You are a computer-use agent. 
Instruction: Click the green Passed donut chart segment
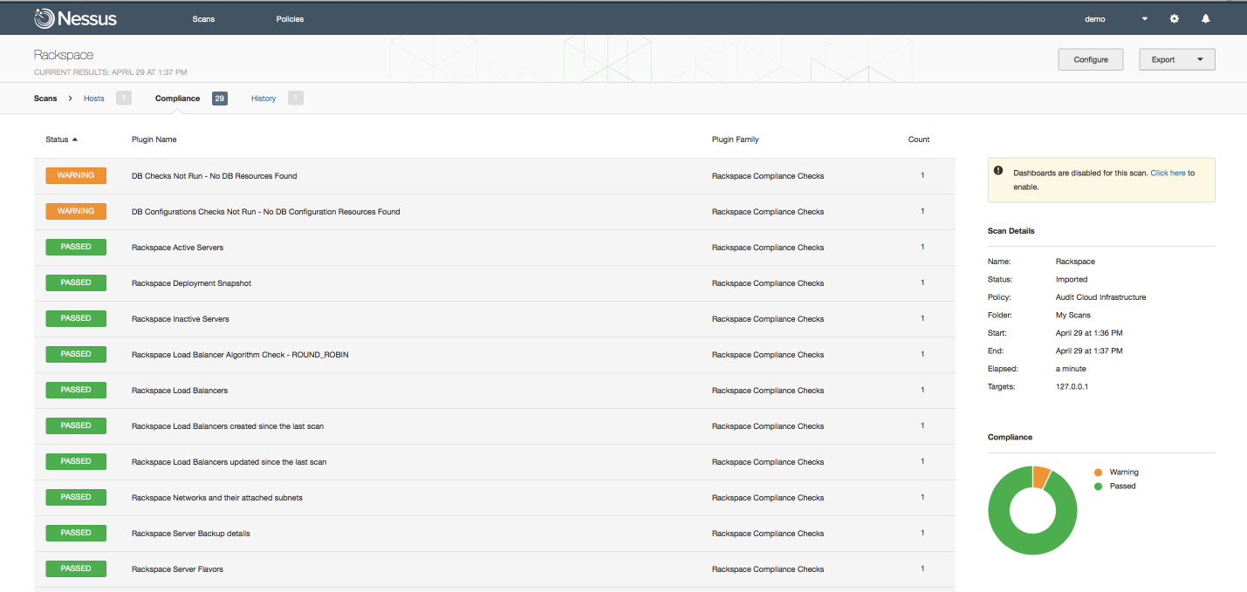point(1032,545)
